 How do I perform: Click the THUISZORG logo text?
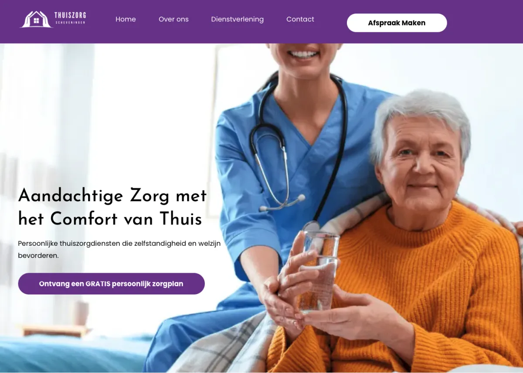(x=70, y=16)
